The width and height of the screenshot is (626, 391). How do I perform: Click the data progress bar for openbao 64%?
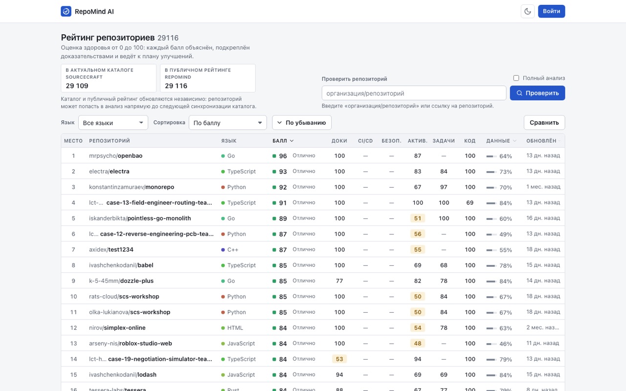(x=492, y=156)
